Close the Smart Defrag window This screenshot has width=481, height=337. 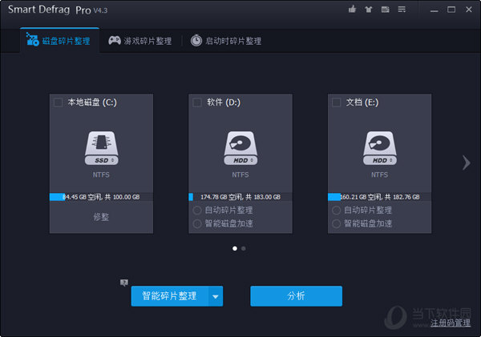coord(469,10)
